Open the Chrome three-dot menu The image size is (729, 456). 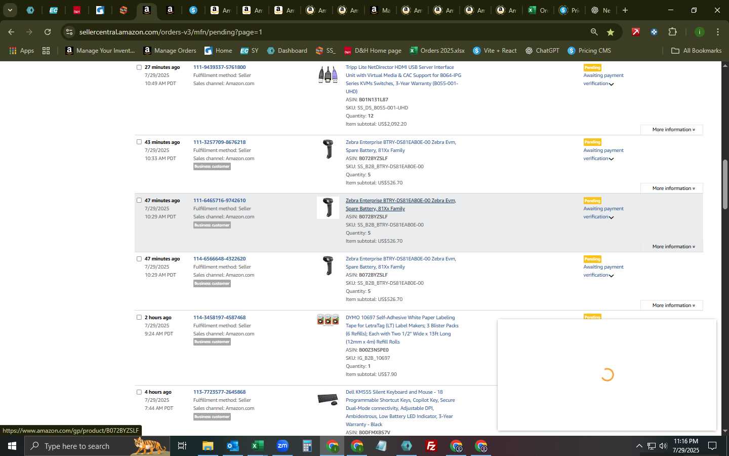click(717, 32)
